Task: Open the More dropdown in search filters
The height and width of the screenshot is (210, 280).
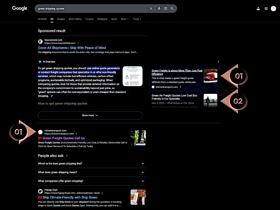Action: click(125, 19)
